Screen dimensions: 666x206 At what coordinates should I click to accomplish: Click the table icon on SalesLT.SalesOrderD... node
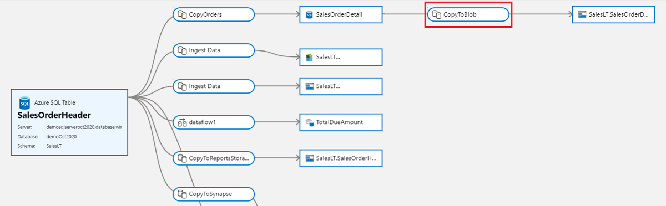click(582, 15)
